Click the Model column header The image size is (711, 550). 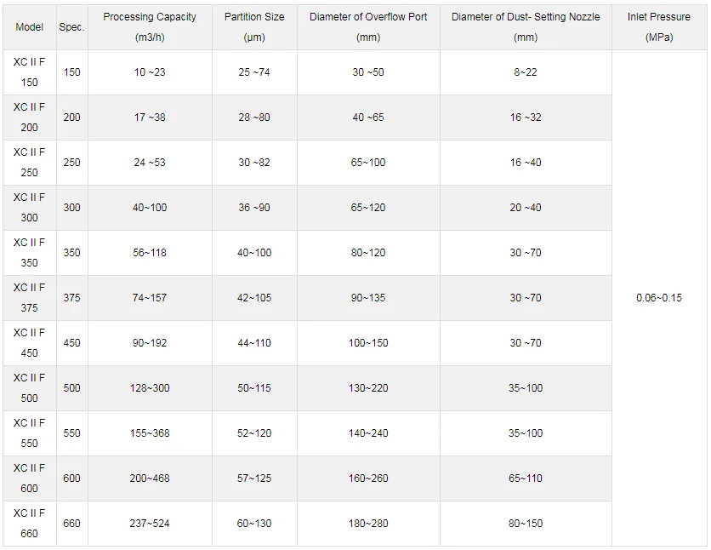[x=29, y=27]
